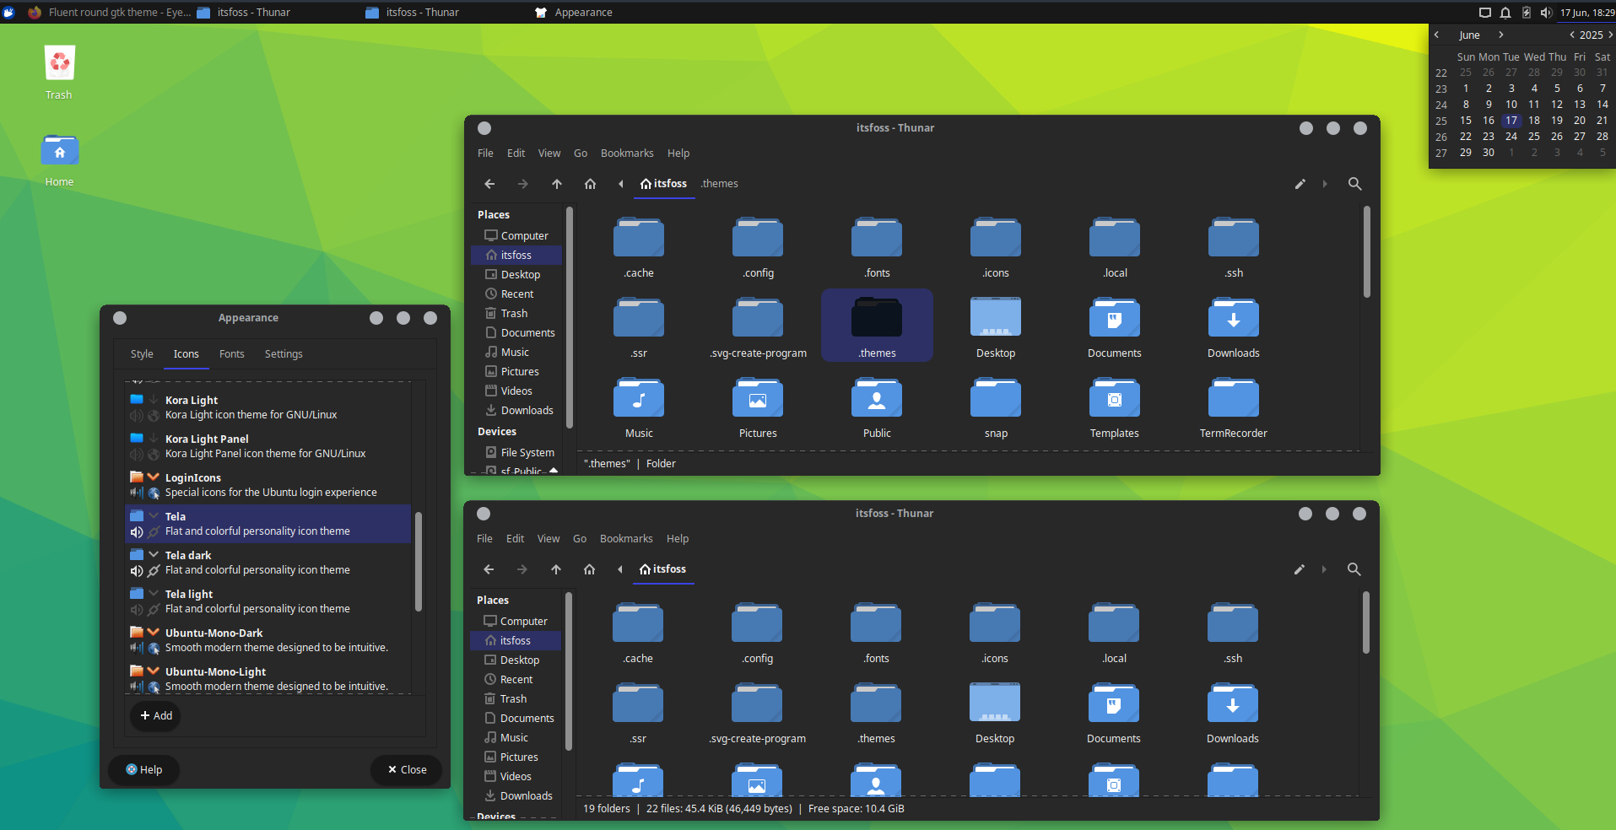Screen dimensions: 1616x830
Task: Click the Add button in Appearance
Action: (155, 715)
